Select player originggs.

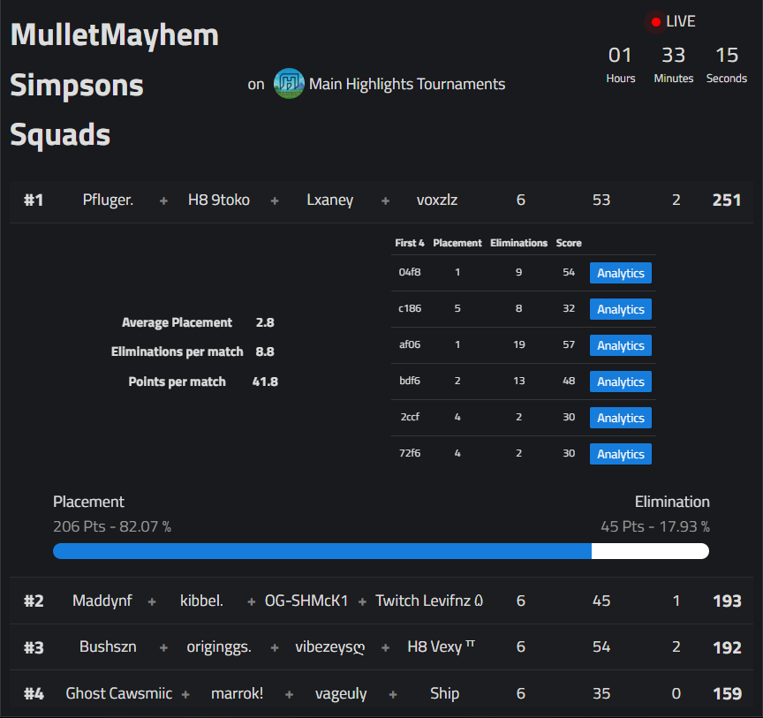tap(219, 647)
